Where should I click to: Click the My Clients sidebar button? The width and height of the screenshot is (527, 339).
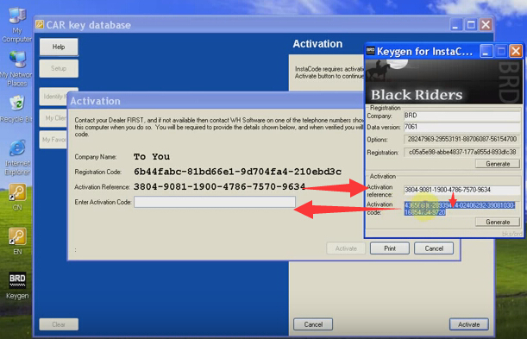(x=53, y=118)
